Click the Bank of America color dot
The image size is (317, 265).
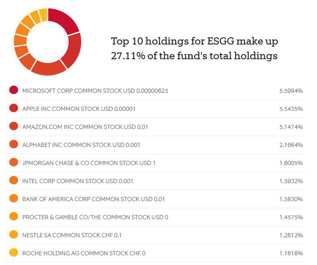click(13, 199)
